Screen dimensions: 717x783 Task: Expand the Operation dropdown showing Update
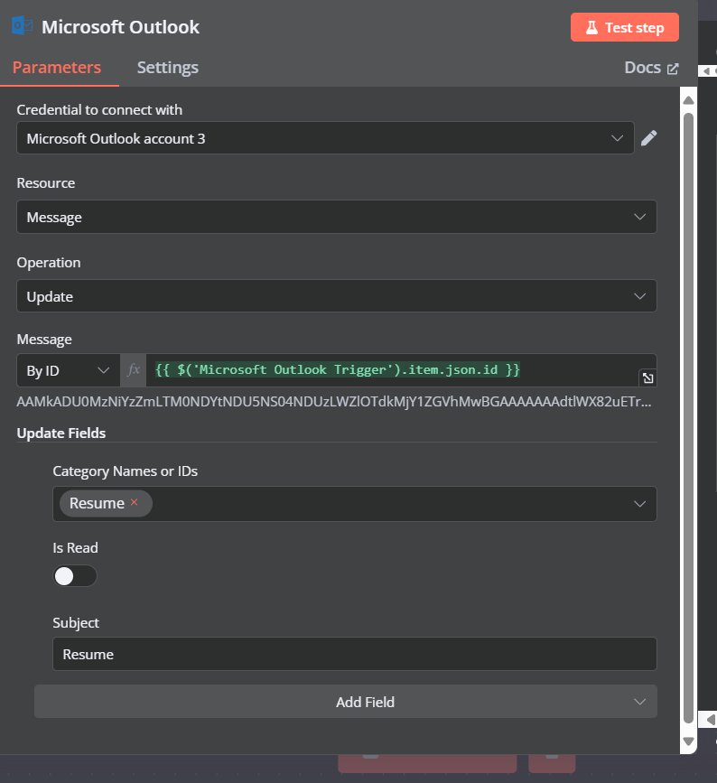click(x=337, y=296)
